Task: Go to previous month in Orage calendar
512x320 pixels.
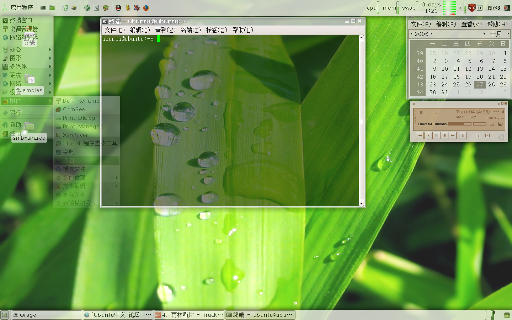Action: (x=484, y=34)
